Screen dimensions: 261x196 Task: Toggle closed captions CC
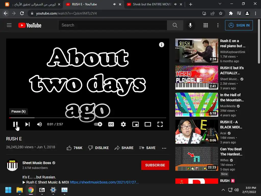click(111, 124)
